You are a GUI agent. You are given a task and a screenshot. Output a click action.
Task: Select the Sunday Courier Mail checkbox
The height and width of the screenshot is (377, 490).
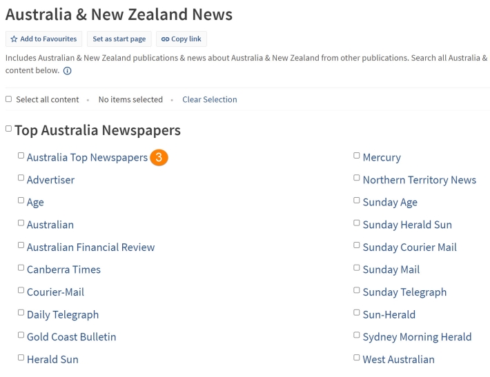click(x=357, y=245)
